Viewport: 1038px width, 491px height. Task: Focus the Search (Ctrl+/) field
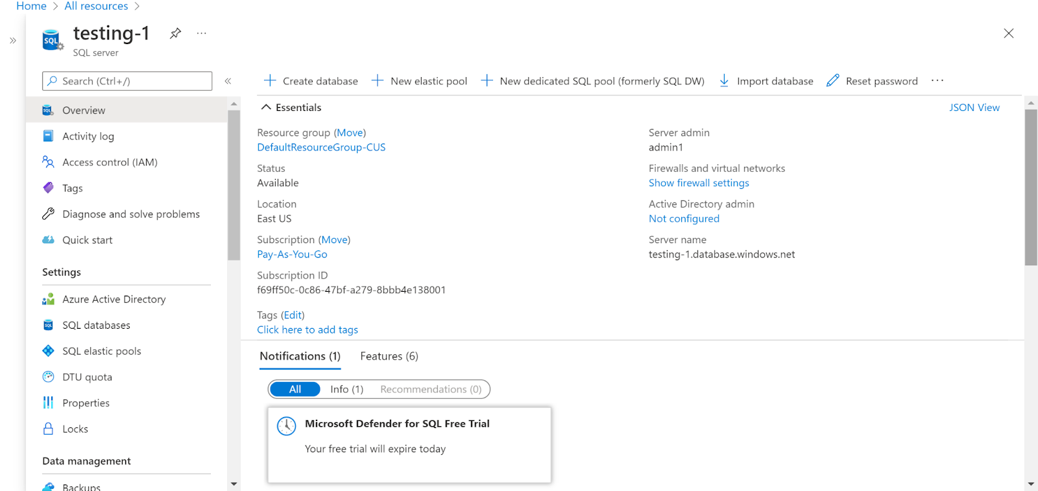click(133, 81)
